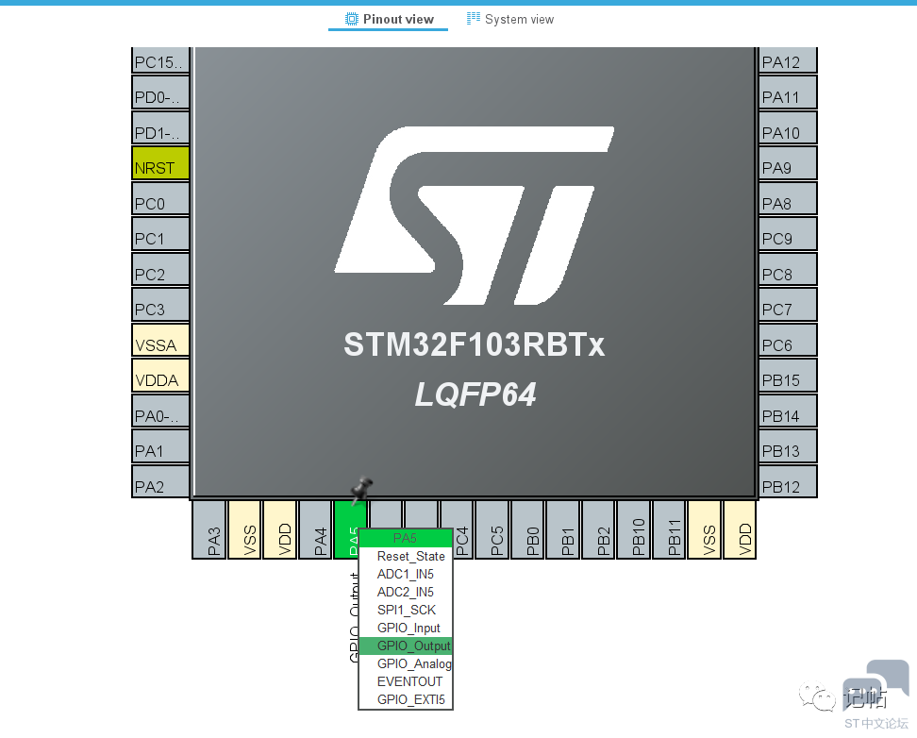Click pin PA1
This screenshot has height=738, width=917.
160,446
